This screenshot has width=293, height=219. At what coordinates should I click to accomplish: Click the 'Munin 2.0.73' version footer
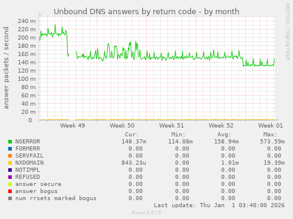tap(146, 213)
